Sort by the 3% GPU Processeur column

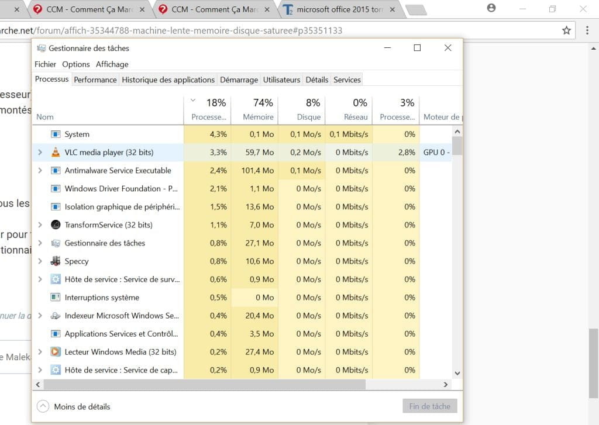pos(396,109)
